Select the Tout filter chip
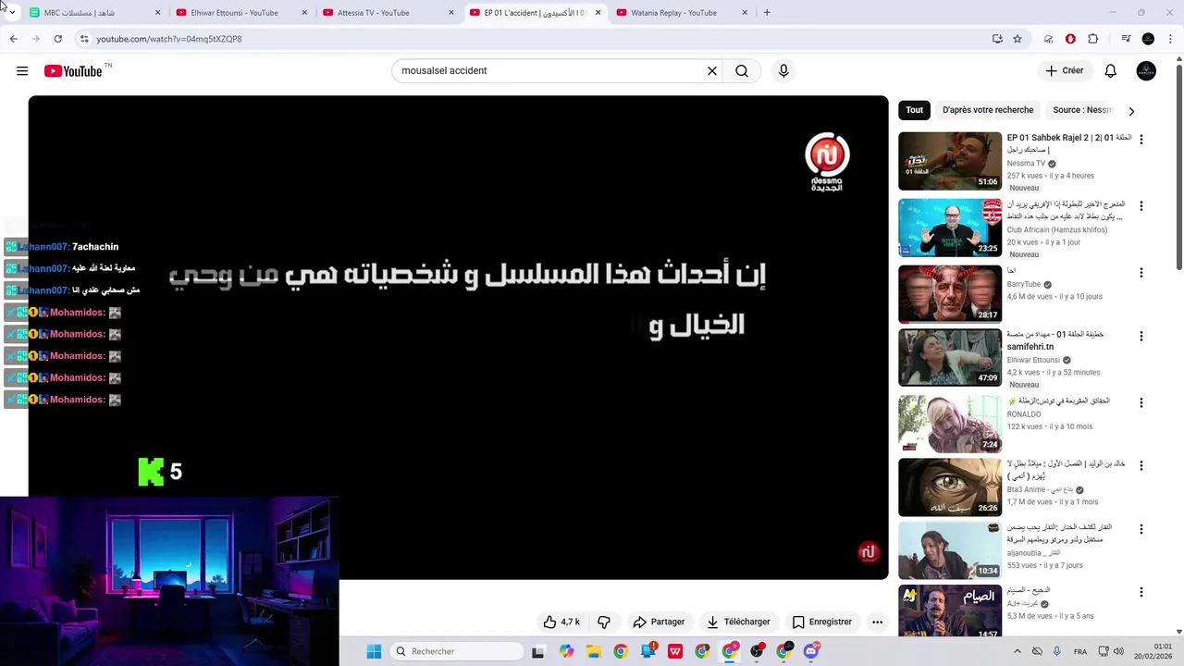Viewport: 1184px width, 666px height. click(x=914, y=110)
